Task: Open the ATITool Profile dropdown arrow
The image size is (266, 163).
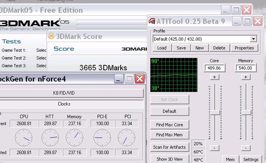Action: click(x=253, y=39)
